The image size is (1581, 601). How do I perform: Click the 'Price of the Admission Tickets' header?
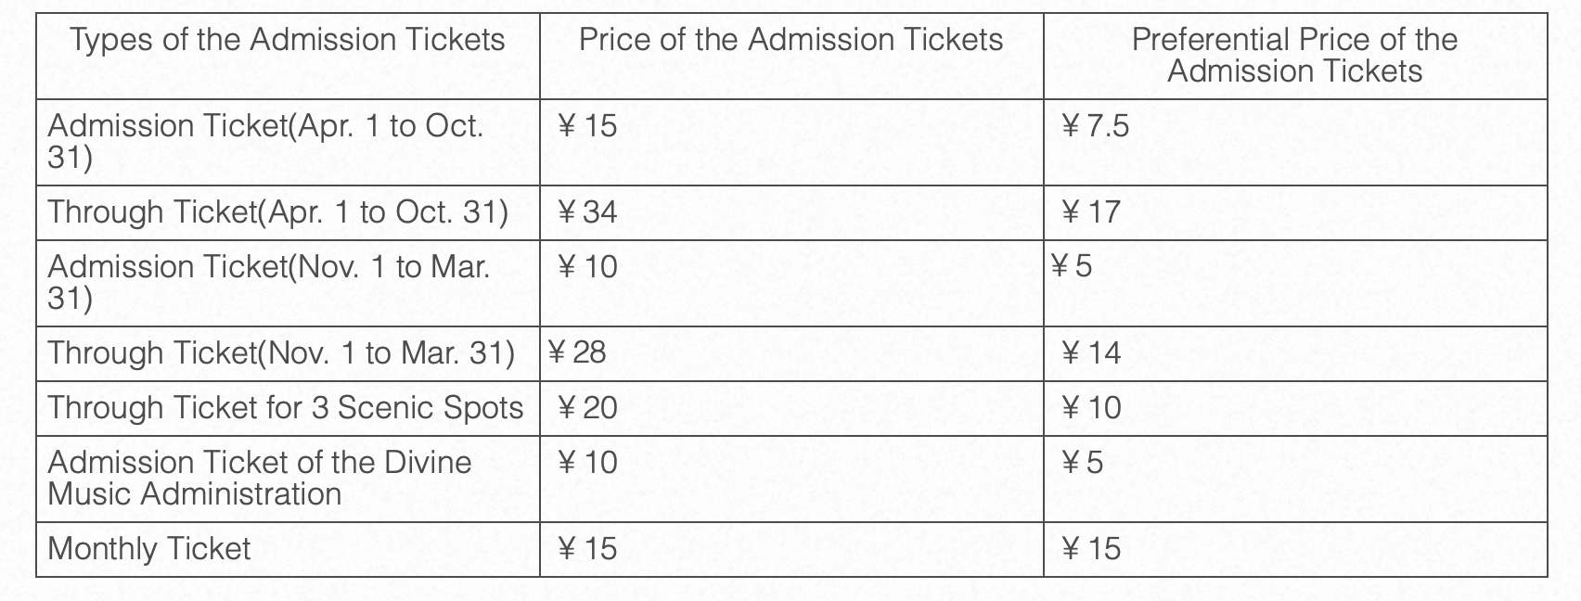[x=790, y=40]
